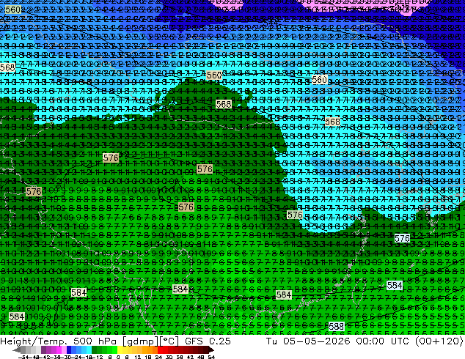Choose the darkest green swatch in the legend
The image size is (465, 359).
coord(95,350)
